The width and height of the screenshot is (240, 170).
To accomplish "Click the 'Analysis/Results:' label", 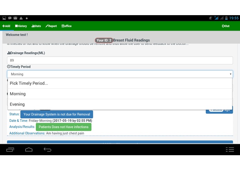I will [x=22, y=127].
